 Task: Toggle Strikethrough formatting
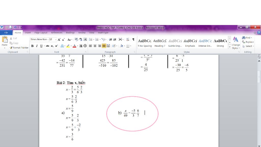pos(47,46)
